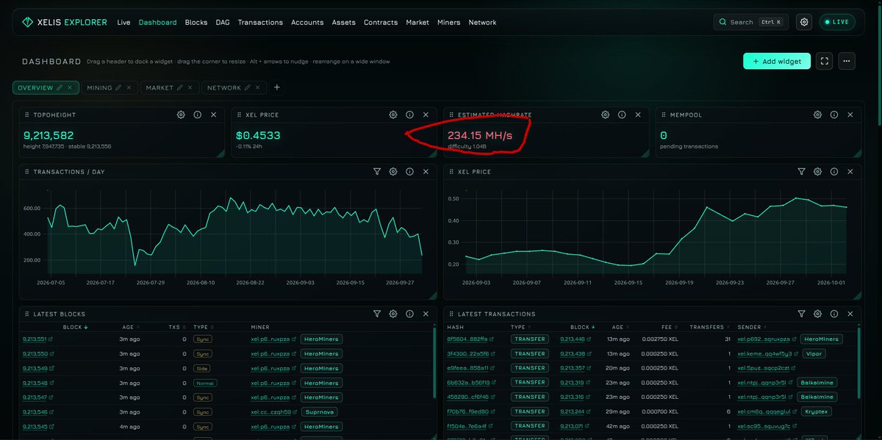
Task: Click the $0.4533 price value
Action: [x=258, y=136]
